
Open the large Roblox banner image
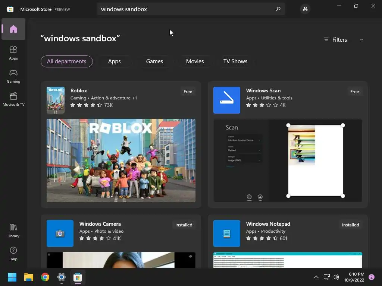pos(121,160)
